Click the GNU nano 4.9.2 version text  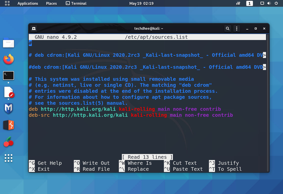tap(56, 37)
